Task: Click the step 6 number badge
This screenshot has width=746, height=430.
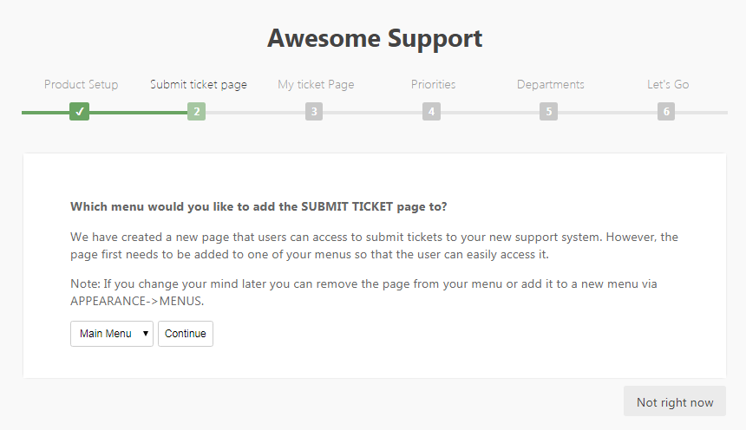Action: tap(666, 112)
